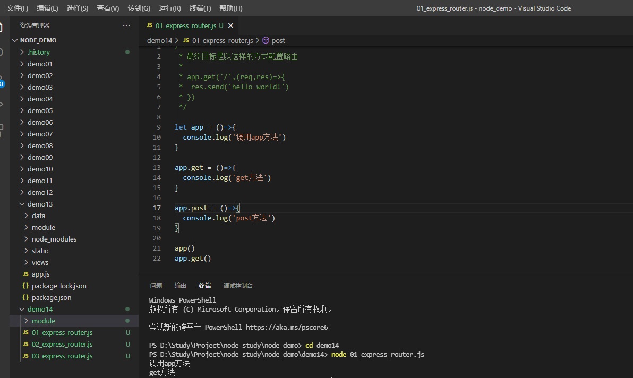Click JS icon of 02_express_router.js in explorer

(25, 344)
